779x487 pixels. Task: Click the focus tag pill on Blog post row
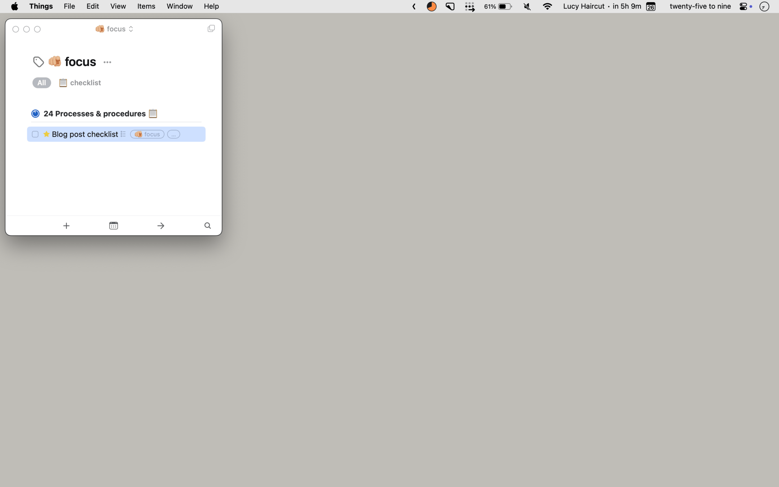(147, 134)
